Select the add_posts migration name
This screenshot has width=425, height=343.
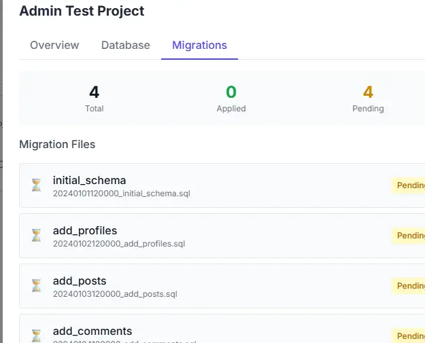click(80, 281)
